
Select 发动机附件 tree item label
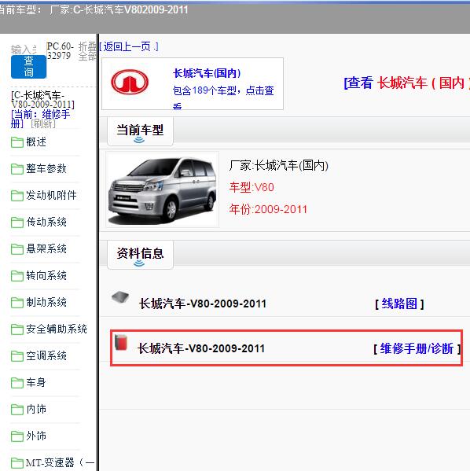coord(51,195)
